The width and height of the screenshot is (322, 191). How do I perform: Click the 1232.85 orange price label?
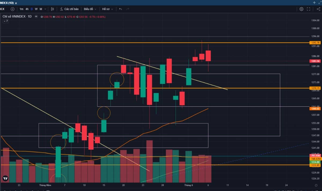pos(315,165)
